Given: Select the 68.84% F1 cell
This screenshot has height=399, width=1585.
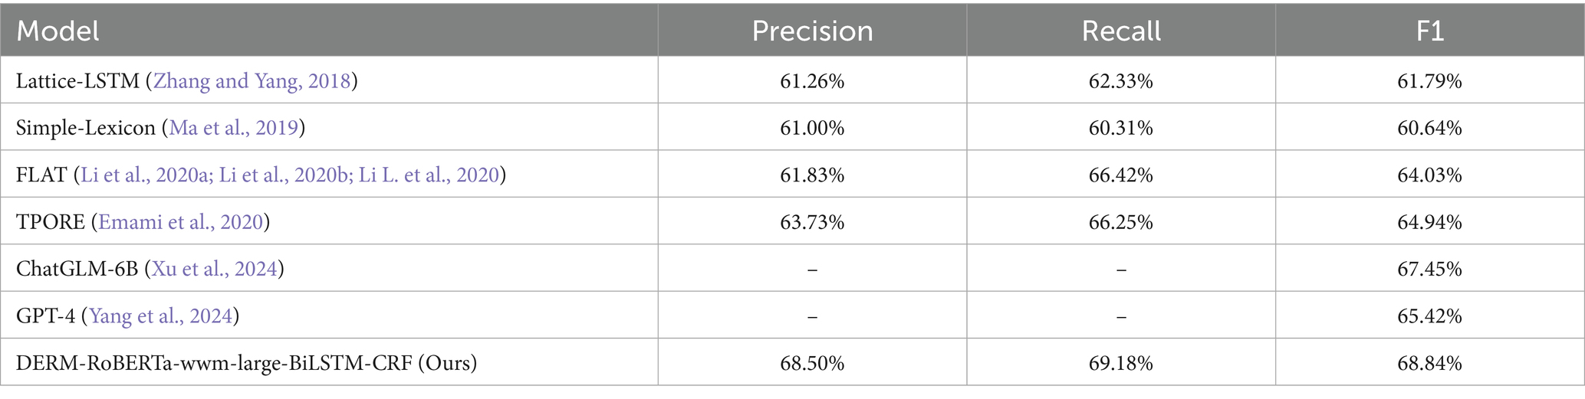Looking at the screenshot, I should 1429,362.
